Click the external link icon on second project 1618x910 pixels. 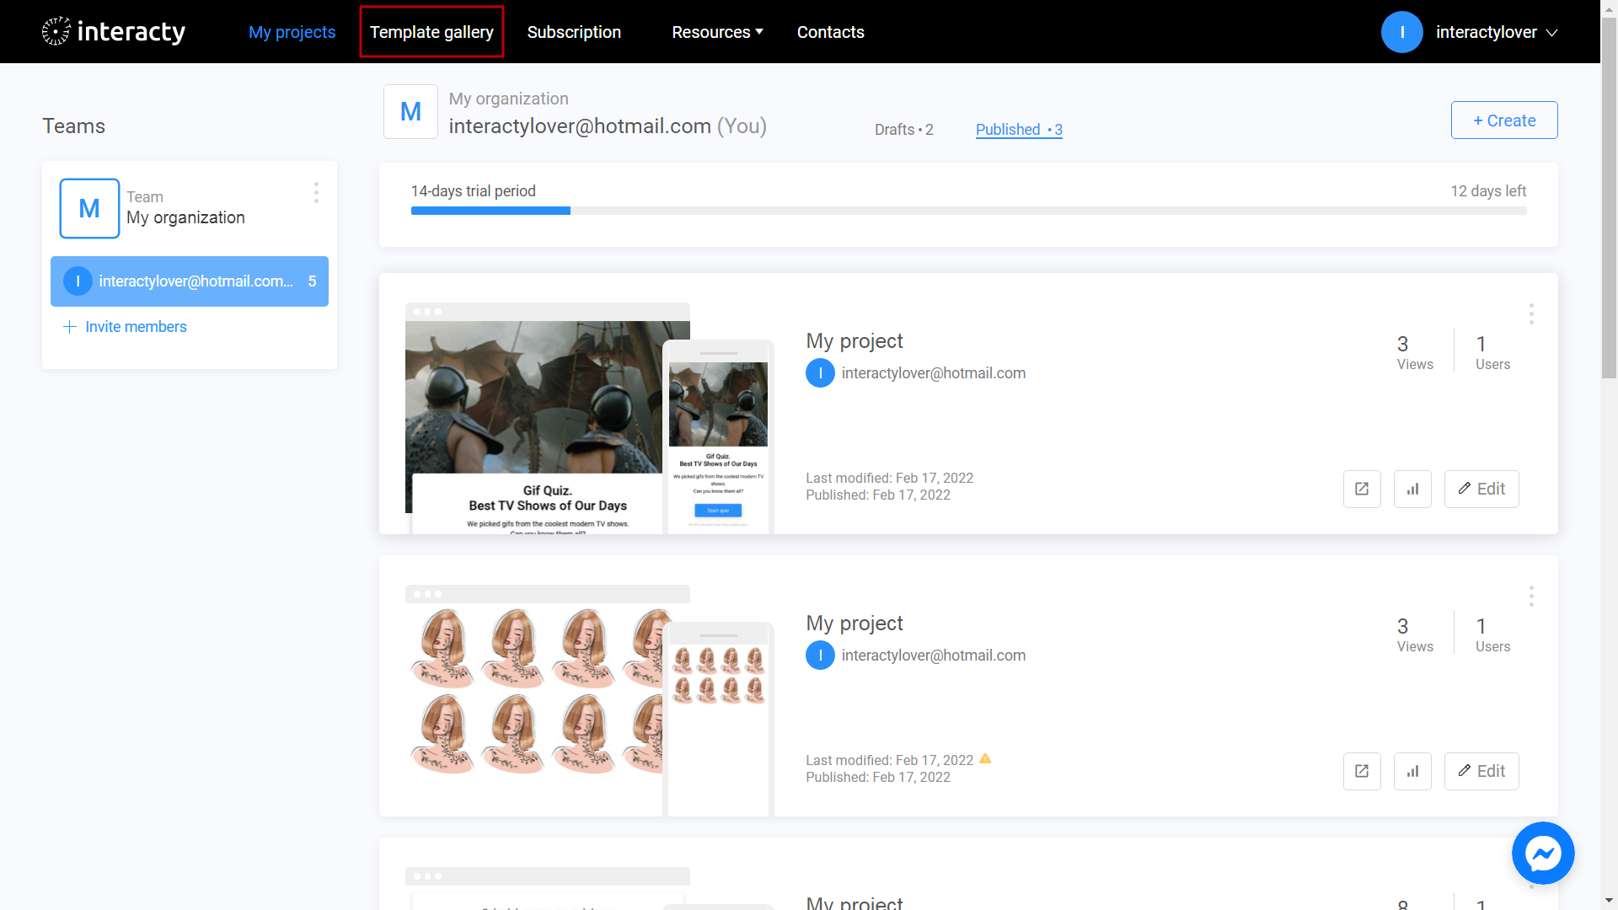(1361, 770)
